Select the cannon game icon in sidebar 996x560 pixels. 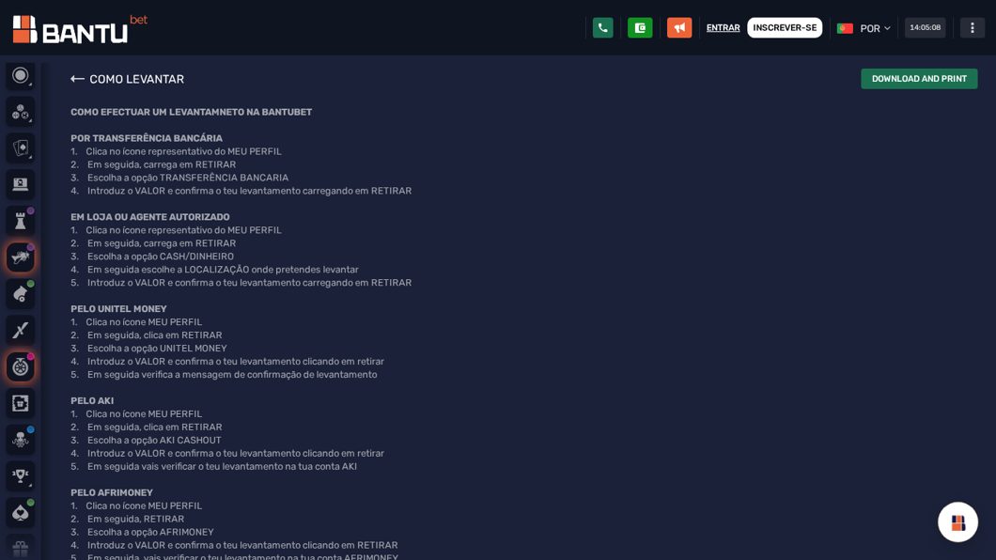click(x=21, y=294)
